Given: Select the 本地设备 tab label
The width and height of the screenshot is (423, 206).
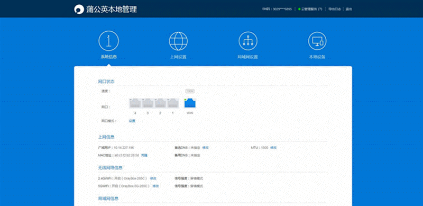Looking at the screenshot, I should 317,57.
